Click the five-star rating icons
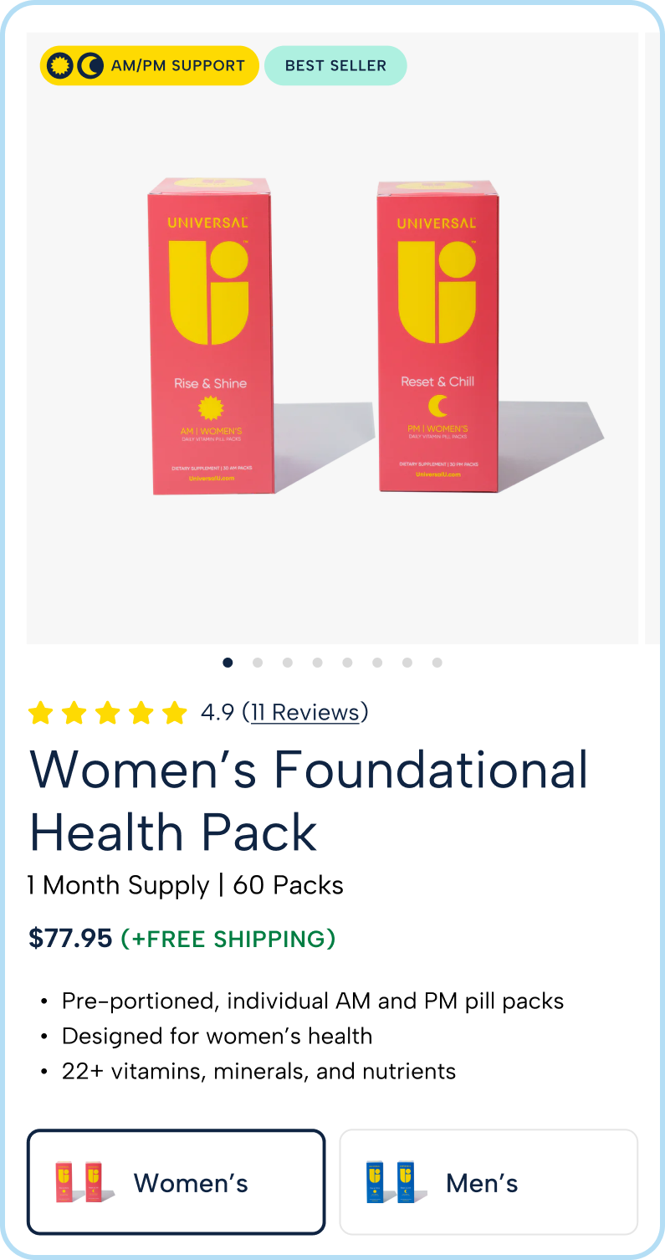 click(x=107, y=713)
